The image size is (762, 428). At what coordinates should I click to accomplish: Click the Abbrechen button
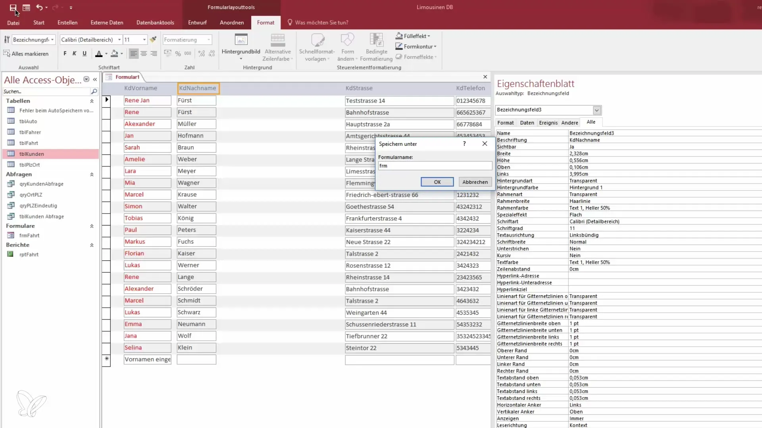coord(475,182)
